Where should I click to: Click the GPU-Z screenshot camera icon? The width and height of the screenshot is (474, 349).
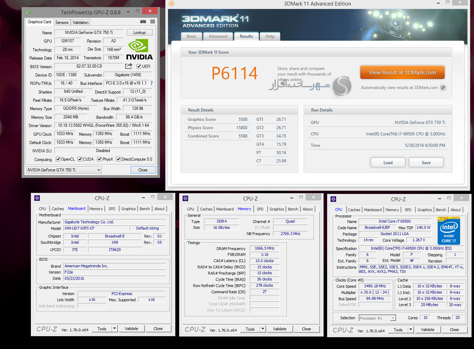click(143, 22)
